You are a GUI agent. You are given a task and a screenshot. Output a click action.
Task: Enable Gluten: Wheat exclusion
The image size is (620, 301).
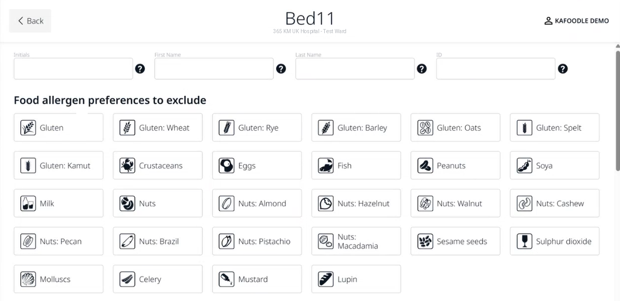[x=158, y=127]
